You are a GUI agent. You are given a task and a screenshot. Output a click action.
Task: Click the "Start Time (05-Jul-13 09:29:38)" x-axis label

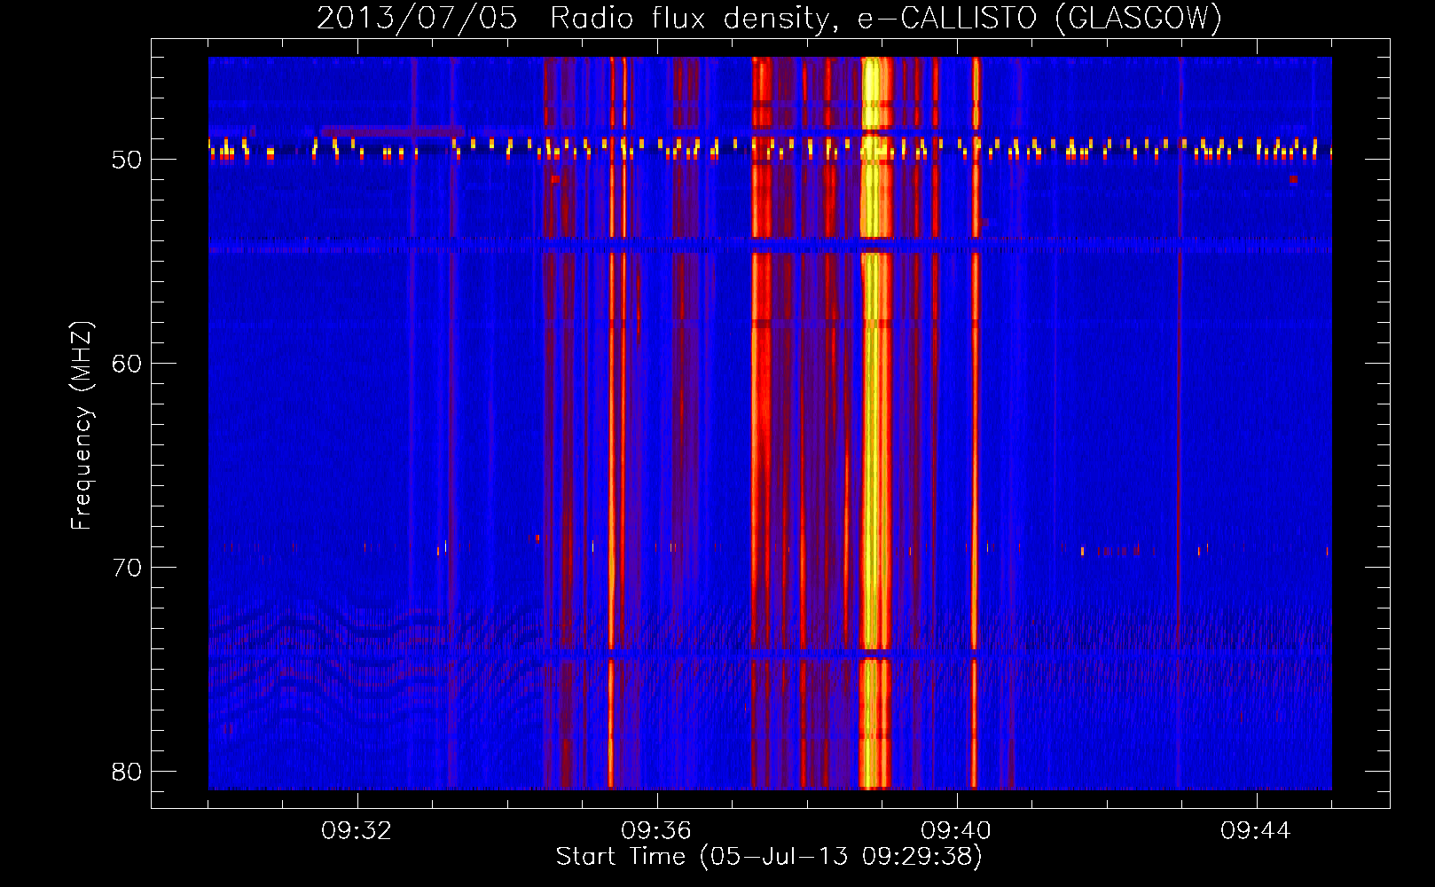[769, 856]
